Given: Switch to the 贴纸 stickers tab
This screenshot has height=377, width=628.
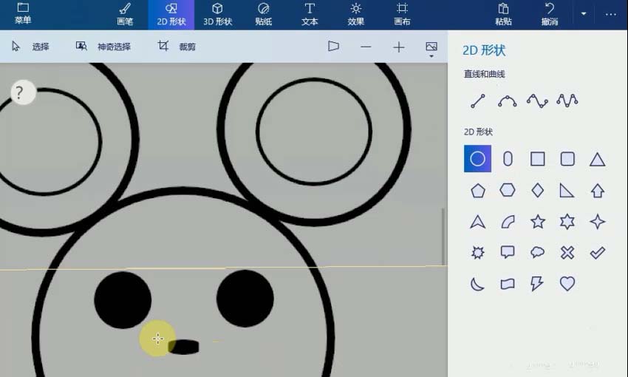Looking at the screenshot, I should pyautogui.click(x=264, y=15).
